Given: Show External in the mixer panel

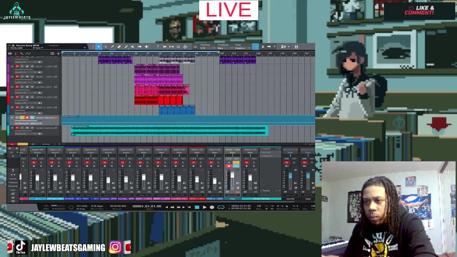Looking at the screenshot, I should point(13,186).
